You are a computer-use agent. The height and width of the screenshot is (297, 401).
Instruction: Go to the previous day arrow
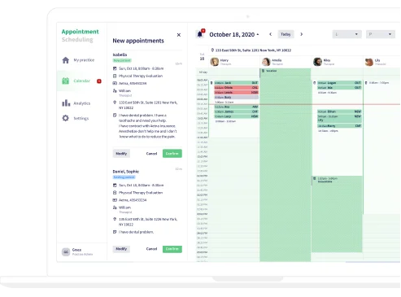[270, 34]
